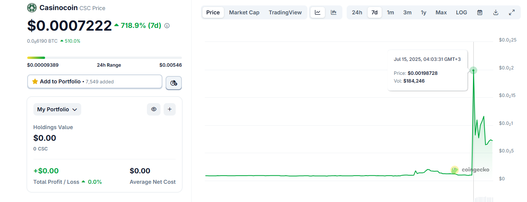Set chart range to Max

click(441, 12)
